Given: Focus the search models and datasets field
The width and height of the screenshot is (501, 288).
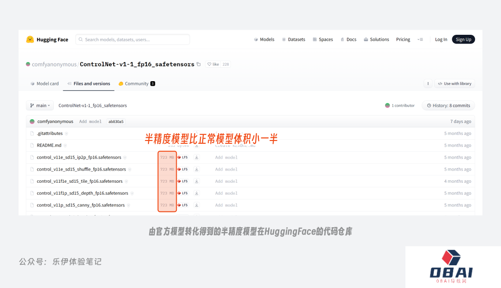Looking at the screenshot, I should (x=133, y=39).
